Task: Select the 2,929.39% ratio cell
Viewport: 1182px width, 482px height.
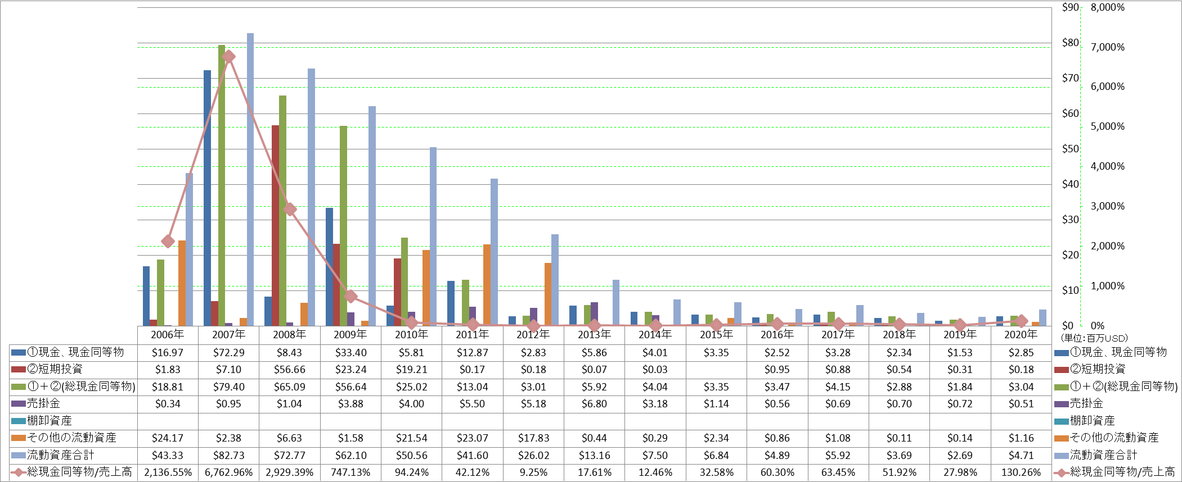Action: [289, 472]
